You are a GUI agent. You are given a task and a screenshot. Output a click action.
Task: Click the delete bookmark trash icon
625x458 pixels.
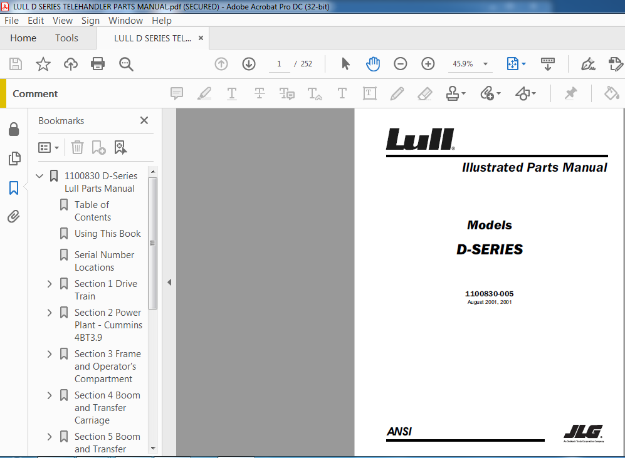[77, 147]
